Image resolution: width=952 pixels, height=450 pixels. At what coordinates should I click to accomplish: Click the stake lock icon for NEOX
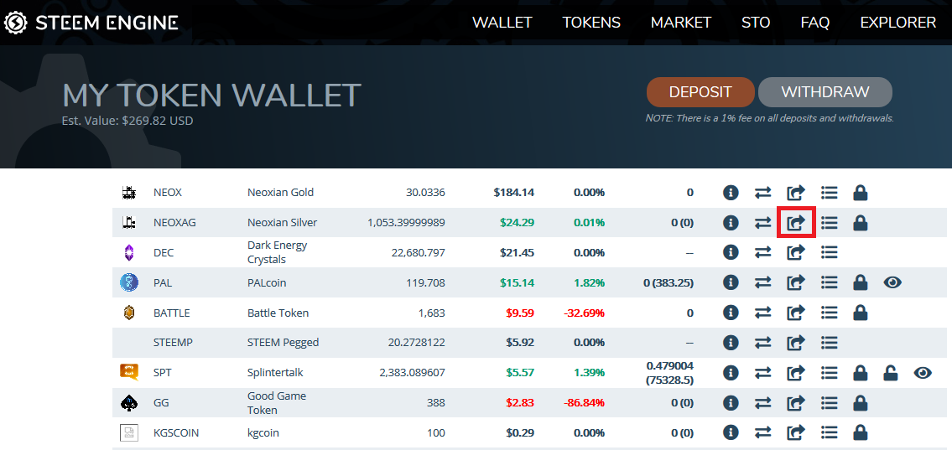(x=860, y=193)
